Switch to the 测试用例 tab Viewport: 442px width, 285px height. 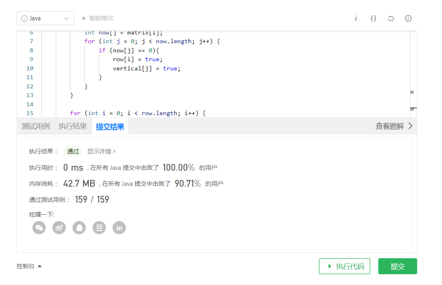pos(36,126)
